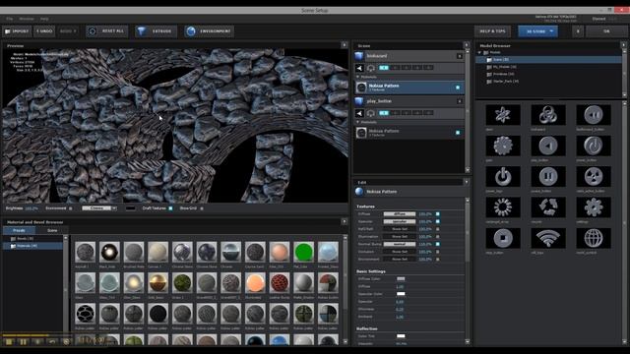This screenshot has width=630, height=354.
Task: Toggle visibility of biohazard Nebula Pattern material
Action: (458, 88)
